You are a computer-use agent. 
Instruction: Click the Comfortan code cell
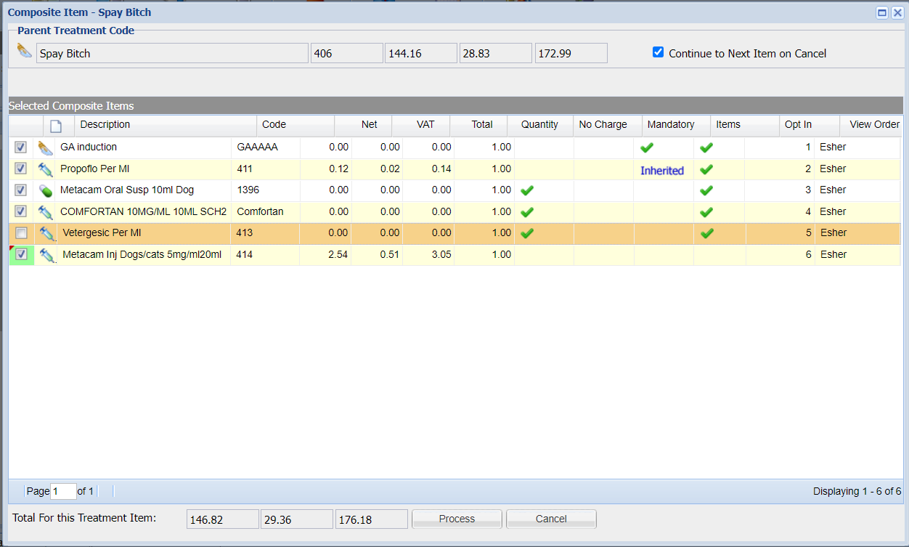click(x=260, y=211)
